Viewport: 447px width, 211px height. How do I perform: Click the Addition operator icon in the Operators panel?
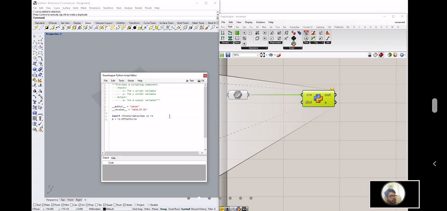tap(244, 33)
